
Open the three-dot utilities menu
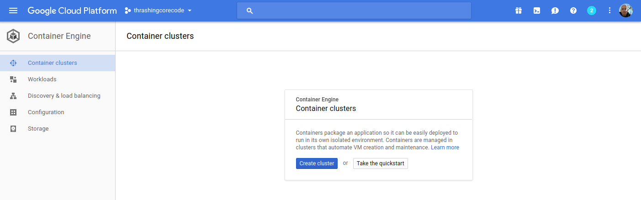coord(609,11)
